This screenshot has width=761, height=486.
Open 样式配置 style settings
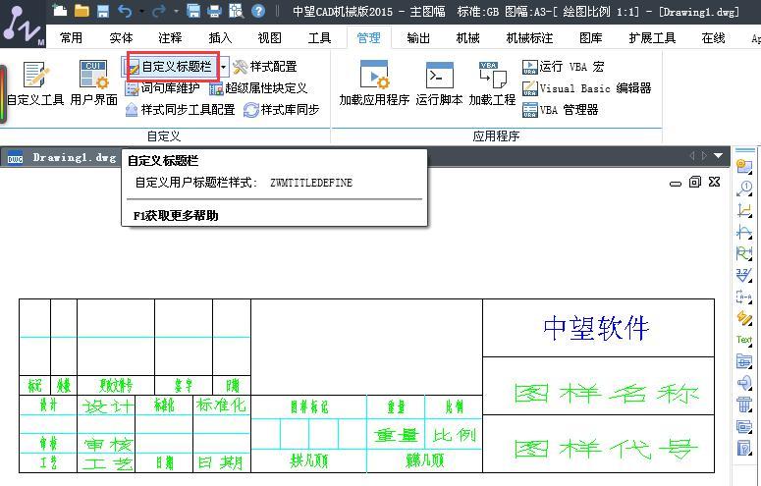(x=265, y=67)
